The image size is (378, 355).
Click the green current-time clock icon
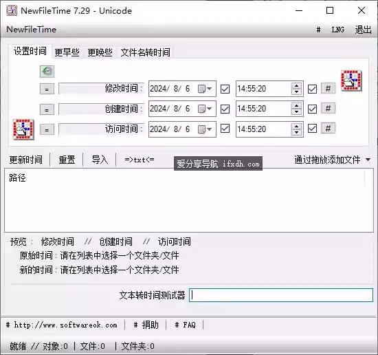(x=47, y=72)
